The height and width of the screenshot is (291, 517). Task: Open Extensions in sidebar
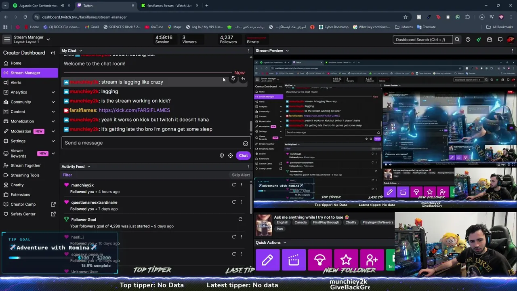tap(29, 194)
